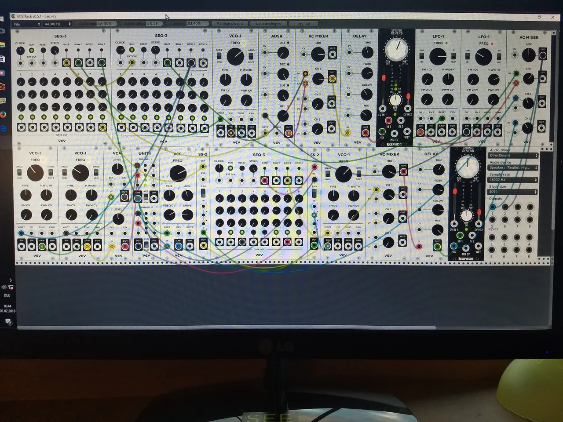This screenshot has height=422, width=563.
Task: Click V/OCT input jack on top-row VCO-1
Action: point(220,119)
